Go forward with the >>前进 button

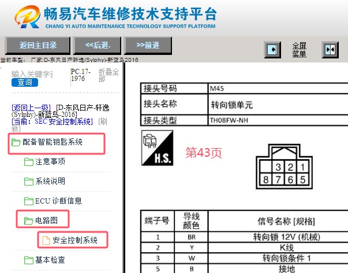[x=148, y=46]
